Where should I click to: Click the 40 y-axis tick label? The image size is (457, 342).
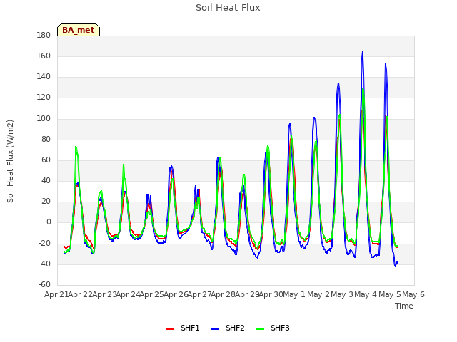46,180
